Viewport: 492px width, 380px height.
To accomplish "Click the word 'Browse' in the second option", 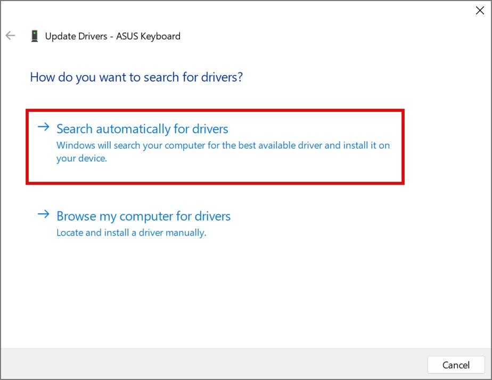I will (x=76, y=216).
